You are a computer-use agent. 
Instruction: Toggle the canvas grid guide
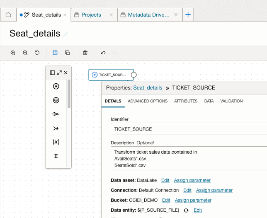point(55,53)
